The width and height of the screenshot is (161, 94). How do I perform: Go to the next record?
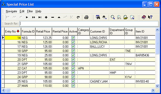(x=27, y=17)
